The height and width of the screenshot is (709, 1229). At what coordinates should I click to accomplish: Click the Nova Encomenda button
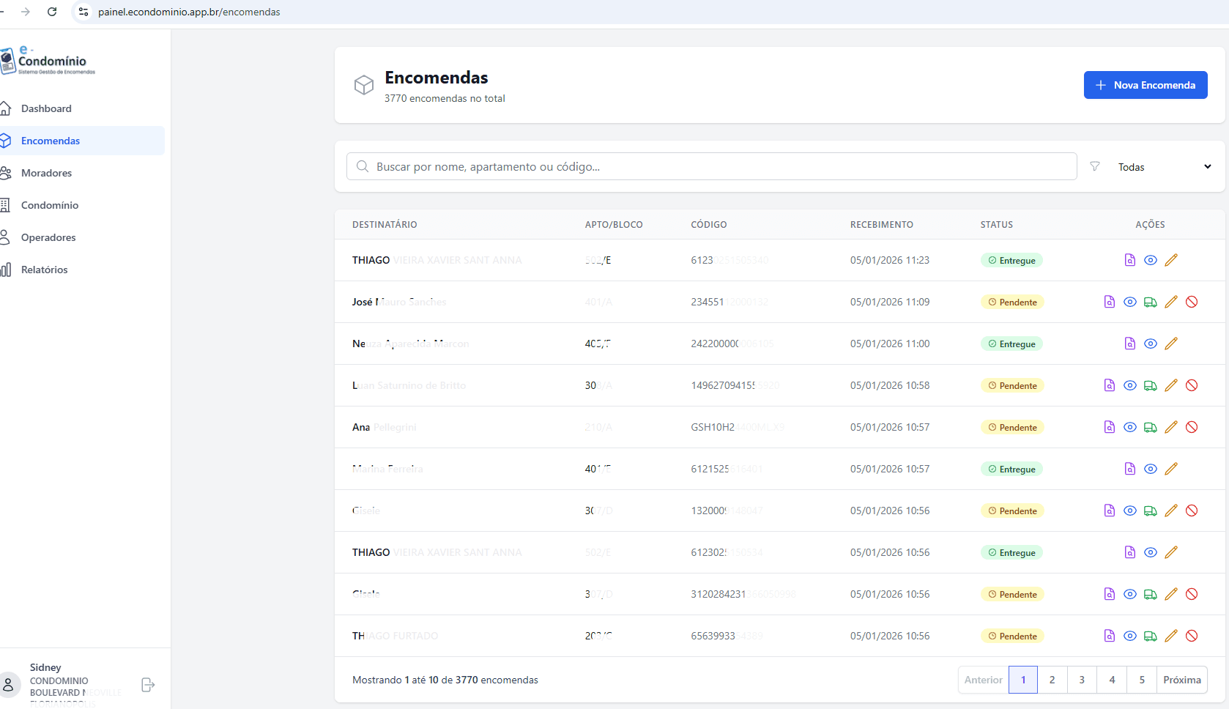[x=1146, y=85]
